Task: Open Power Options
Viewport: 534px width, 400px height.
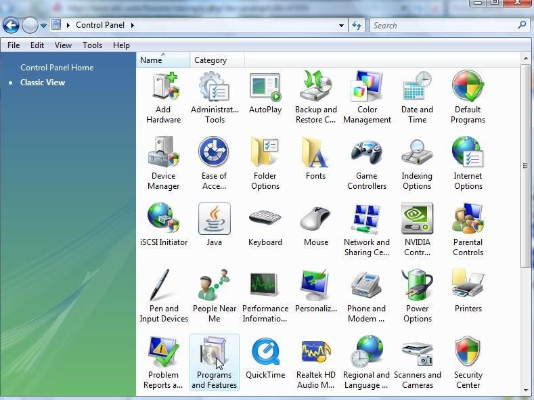Action: 417,296
